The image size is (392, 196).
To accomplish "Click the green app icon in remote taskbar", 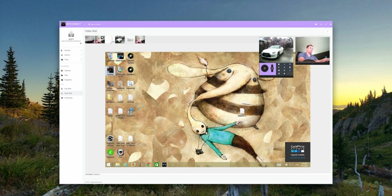I will tap(157, 165).
